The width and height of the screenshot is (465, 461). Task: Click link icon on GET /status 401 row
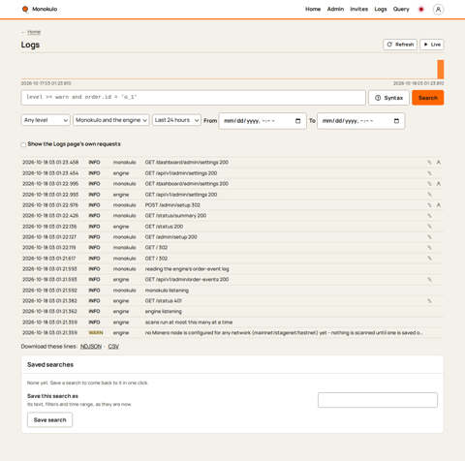[429, 301]
